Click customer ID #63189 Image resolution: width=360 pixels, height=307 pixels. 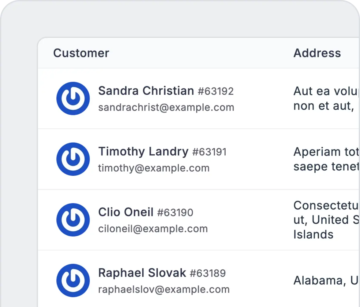click(x=208, y=273)
